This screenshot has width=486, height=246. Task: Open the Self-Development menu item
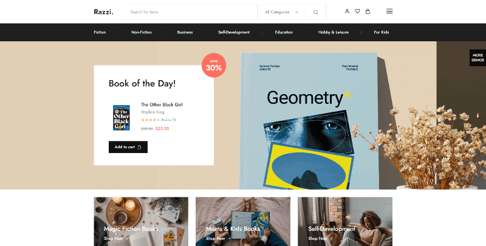pos(234,32)
